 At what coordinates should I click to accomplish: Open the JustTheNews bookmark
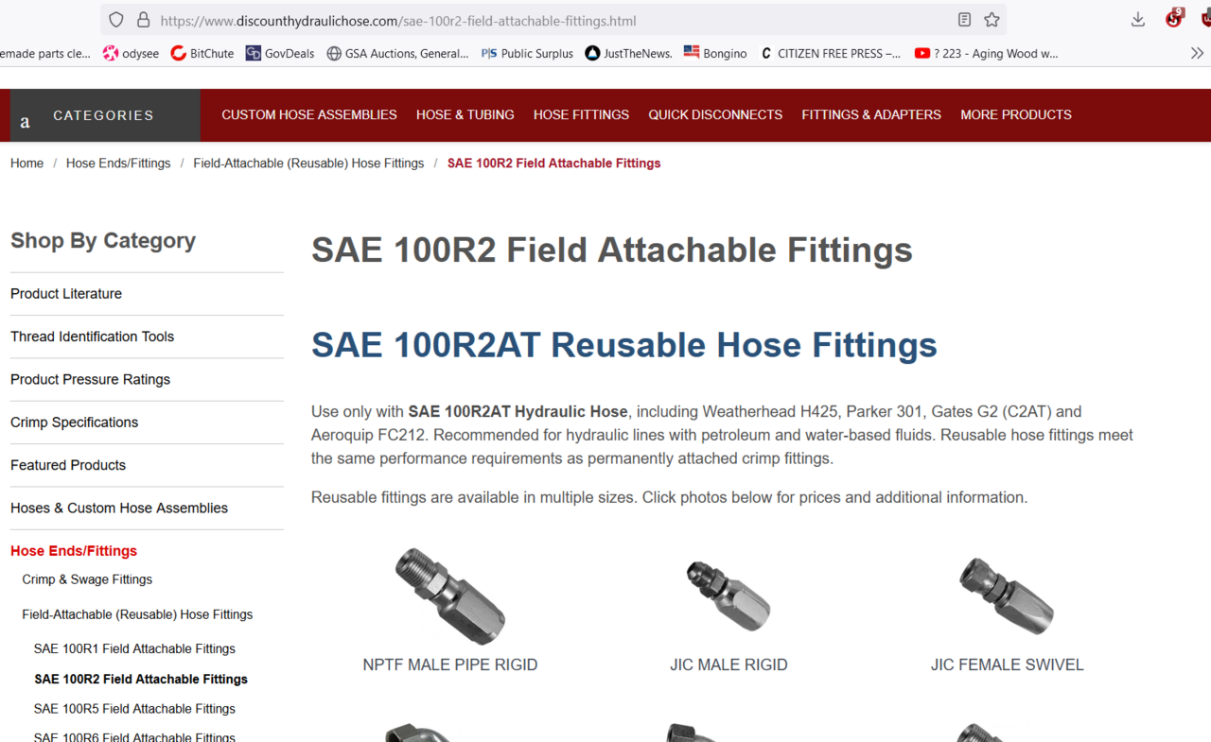pyautogui.click(x=628, y=54)
